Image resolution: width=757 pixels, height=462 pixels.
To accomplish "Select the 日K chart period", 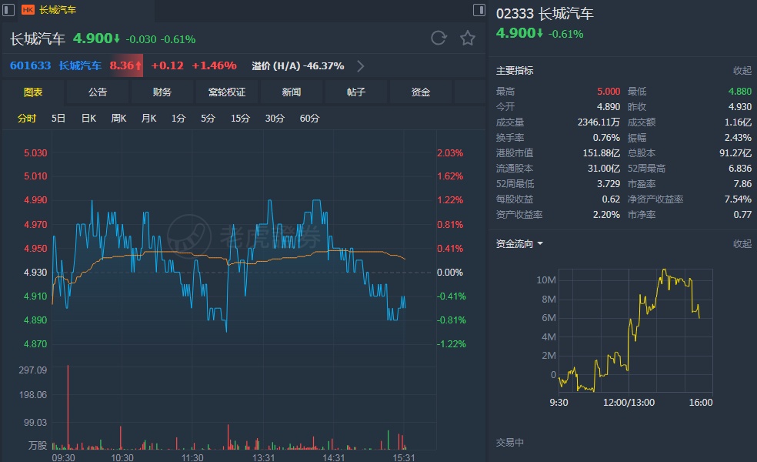I will (x=88, y=119).
